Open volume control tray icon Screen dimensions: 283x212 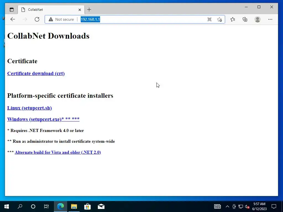tap(247, 206)
